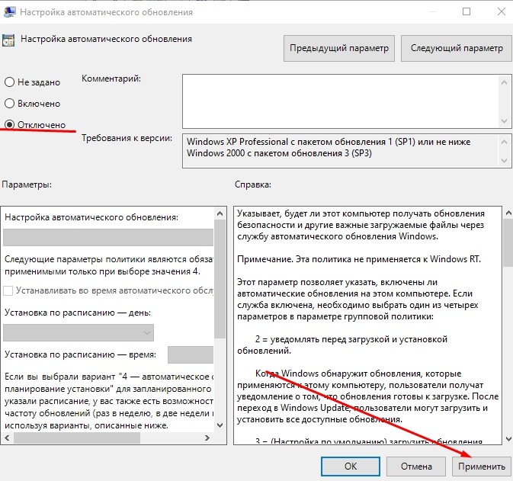Select the "Включено" radio button
Viewport: 513px width, 481px height.
9,104
